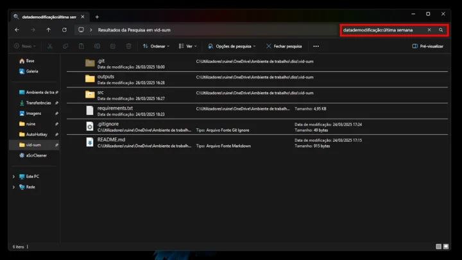Switch to details view in status bar
The height and width of the screenshot is (260, 462).
tap(438, 247)
